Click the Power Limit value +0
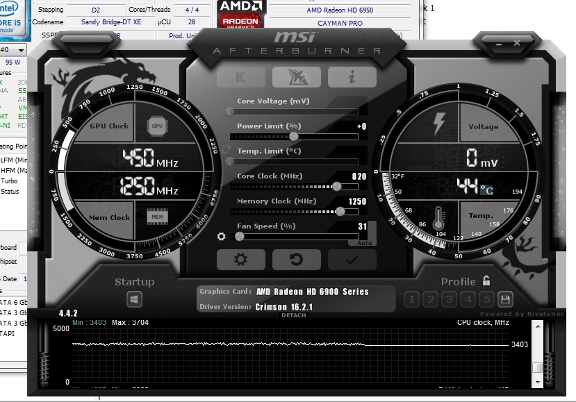Screen dimensions: 576x402 [x=361, y=126]
